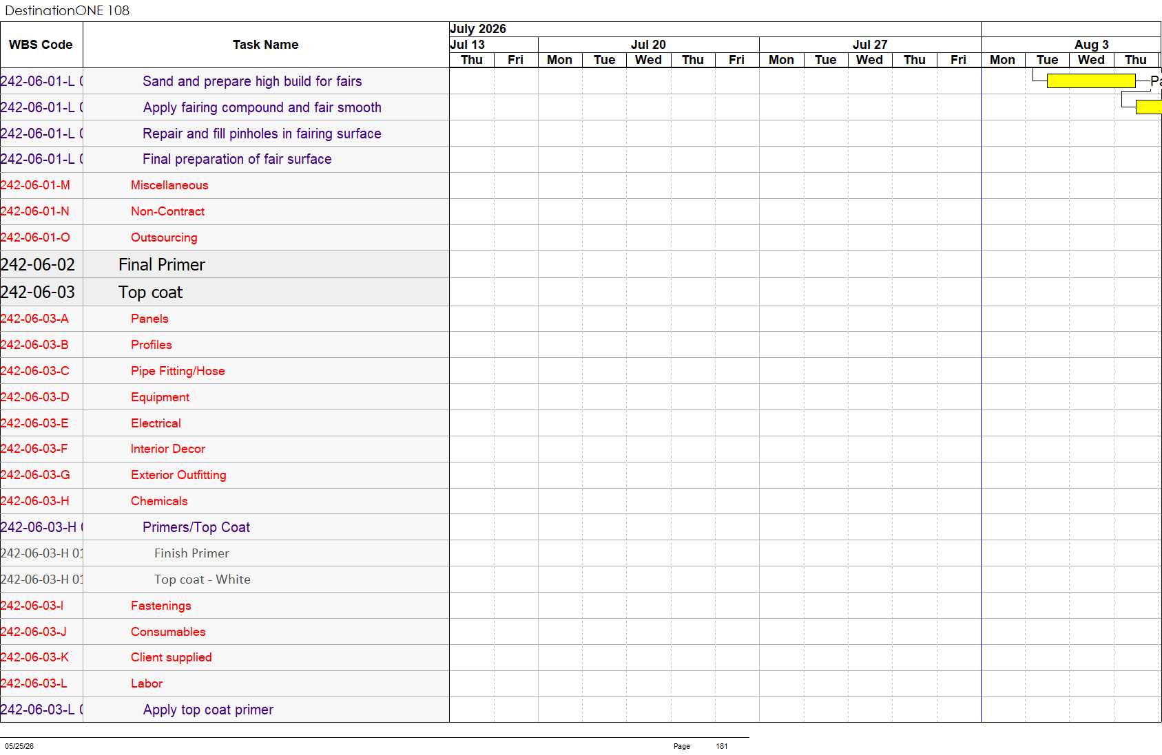
Task: Click the yellow Apply fairing compound bar
Action: (x=1149, y=107)
